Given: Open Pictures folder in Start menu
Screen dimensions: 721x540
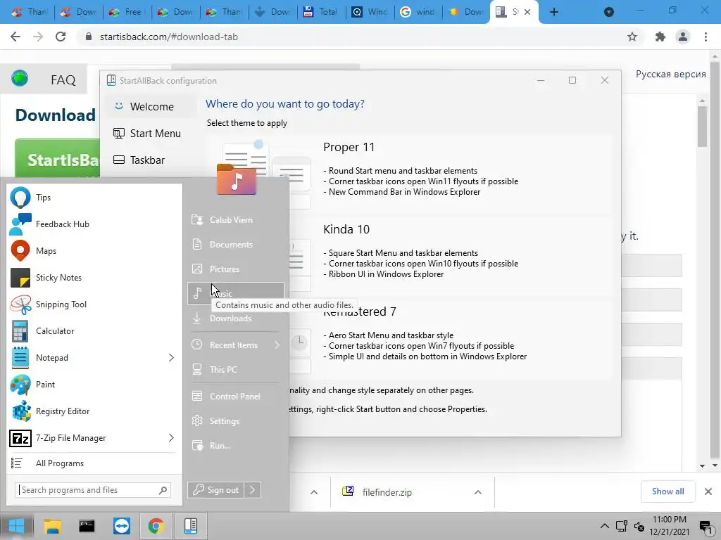Looking at the screenshot, I should coord(236,269).
